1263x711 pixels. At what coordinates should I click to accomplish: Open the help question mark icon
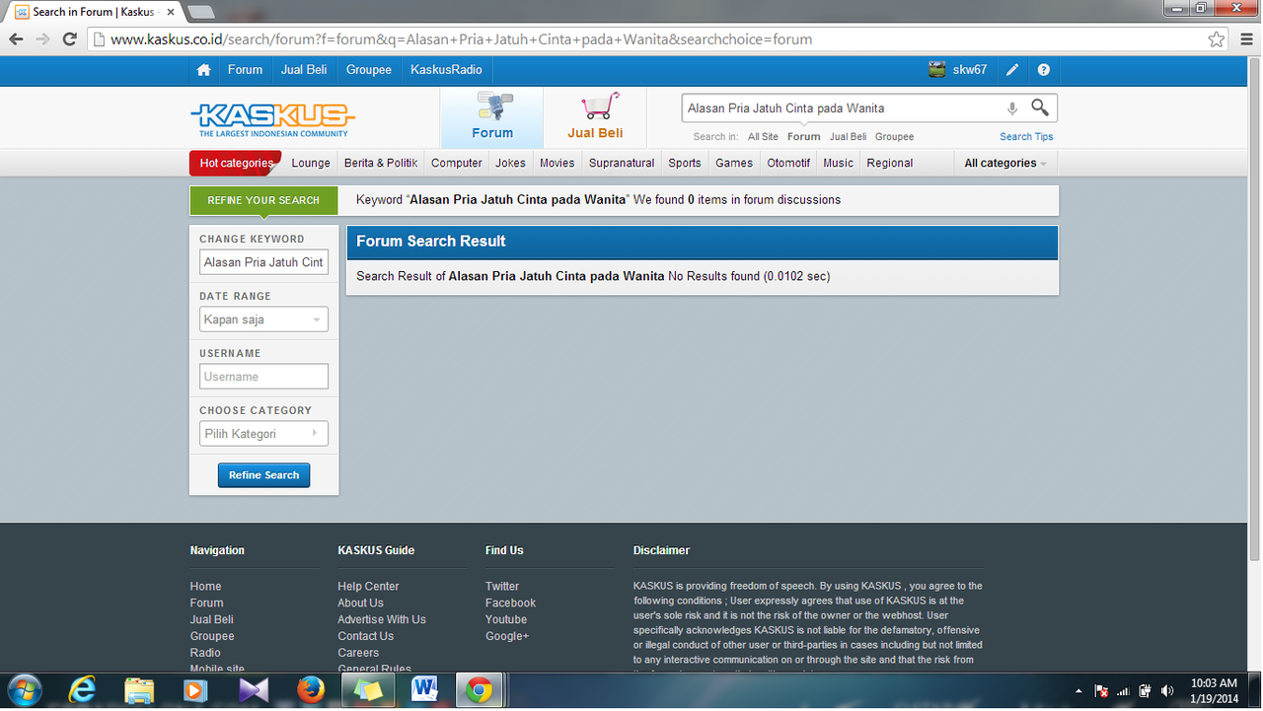click(1044, 70)
